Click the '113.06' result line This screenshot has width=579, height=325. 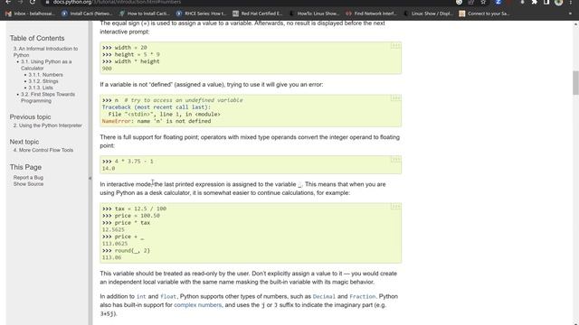[111, 258]
